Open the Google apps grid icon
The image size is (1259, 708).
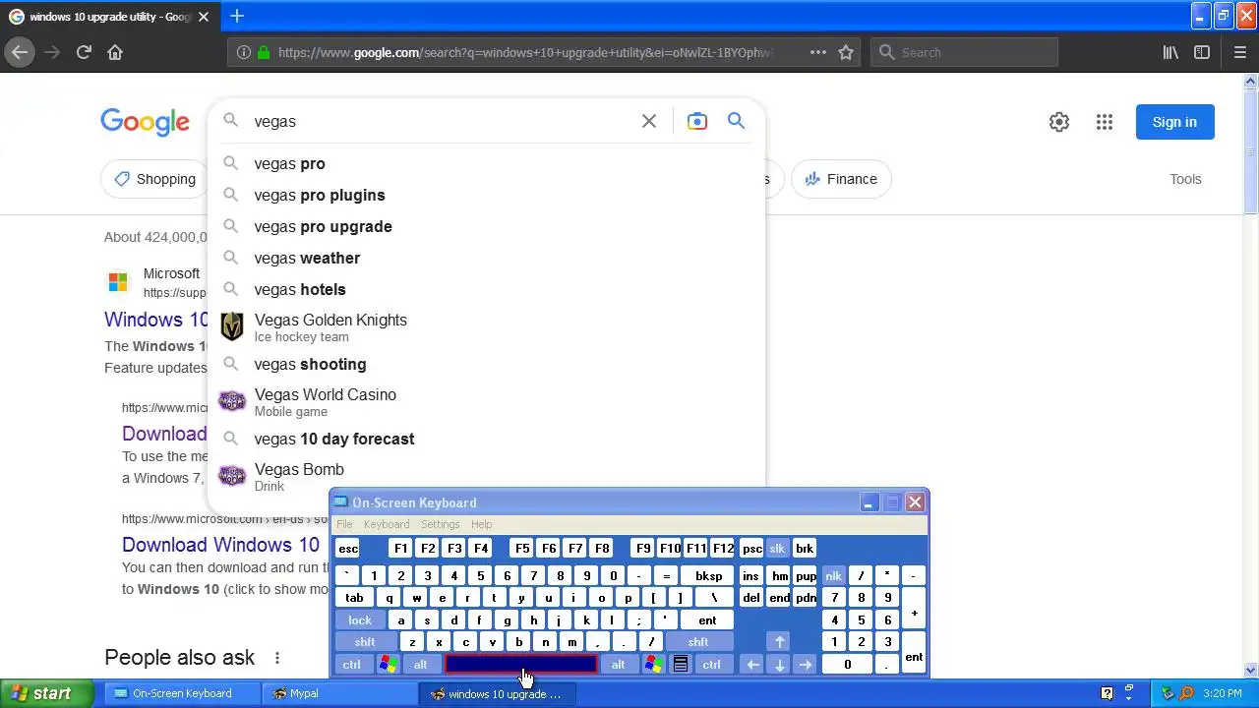click(x=1105, y=122)
